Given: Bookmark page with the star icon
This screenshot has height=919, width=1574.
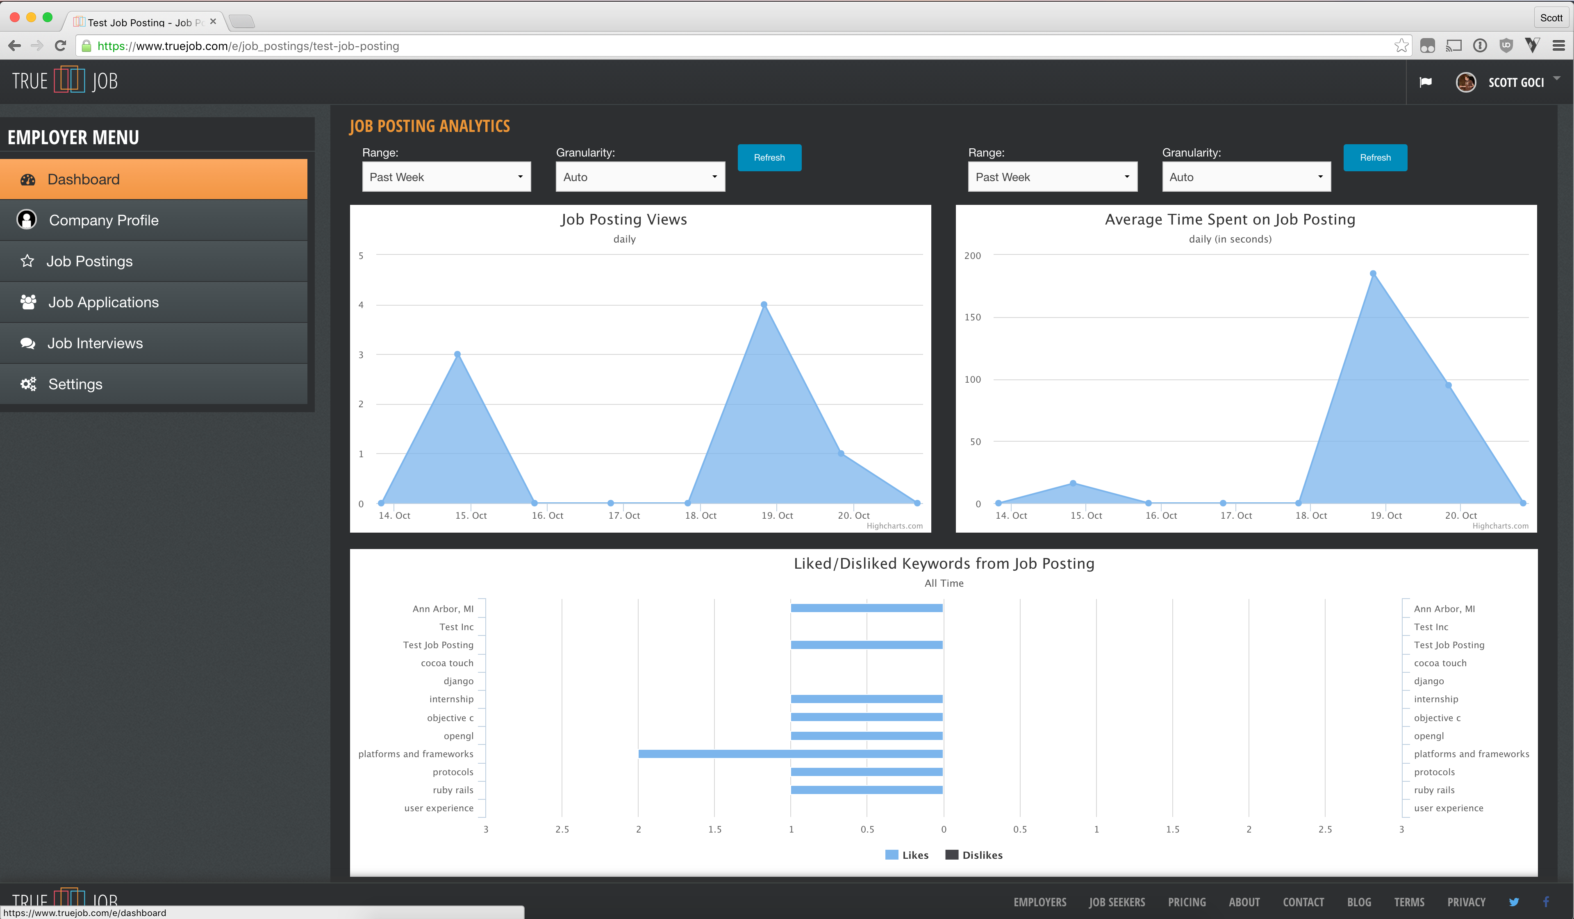Looking at the screenshot, I should [1401, 45].
